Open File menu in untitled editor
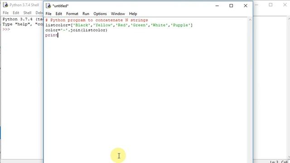This screenshot has width=290, height=163. [48, 14]
